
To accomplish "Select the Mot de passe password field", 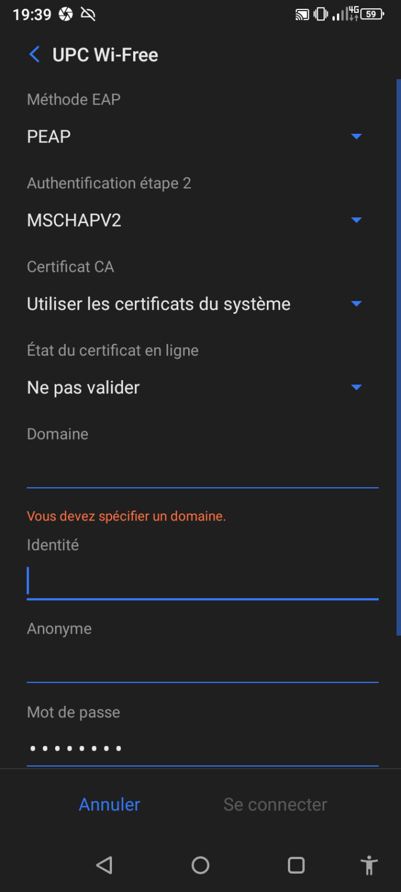I will 202,749.
